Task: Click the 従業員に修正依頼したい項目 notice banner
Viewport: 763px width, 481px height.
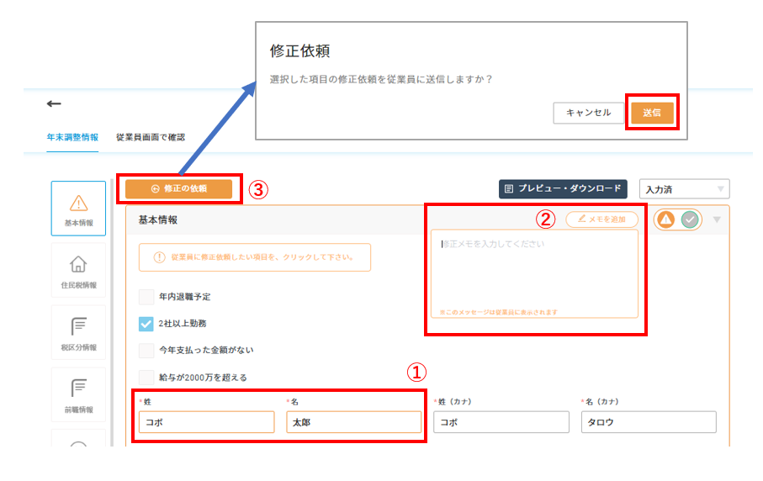Action: tap(255, 257)
